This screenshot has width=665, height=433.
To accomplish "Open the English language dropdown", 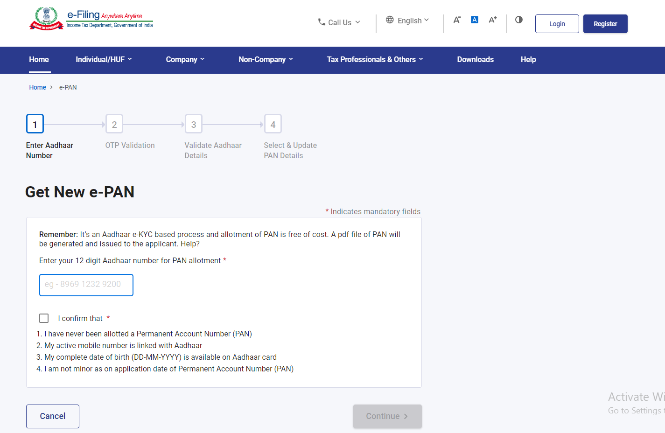I will coord(407,21).
